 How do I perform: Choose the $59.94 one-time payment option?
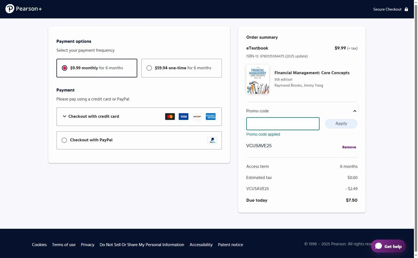pos(149,68)
